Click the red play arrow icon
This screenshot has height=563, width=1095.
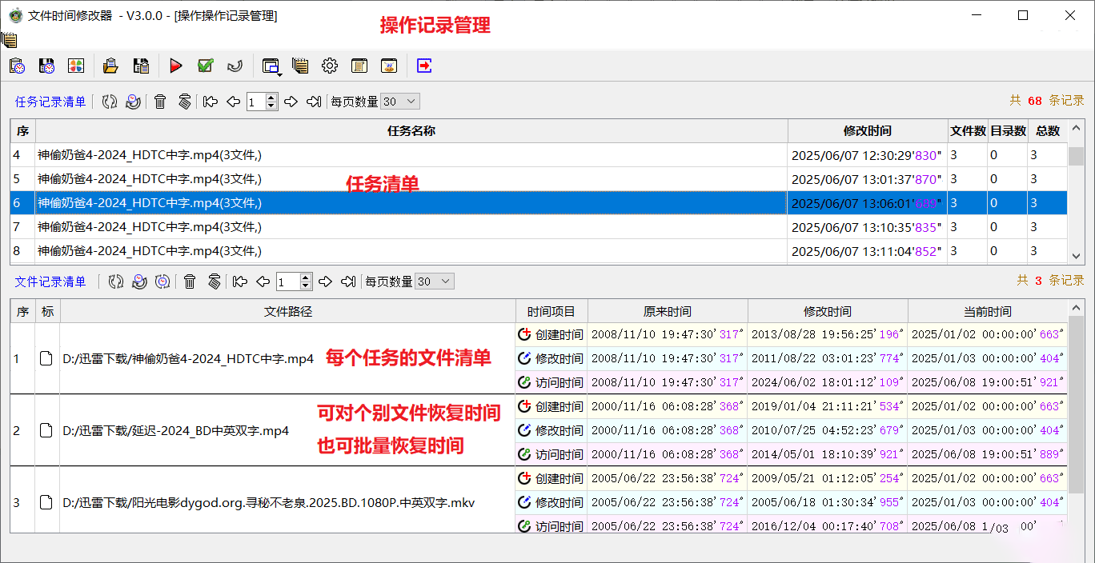(176, 66)
